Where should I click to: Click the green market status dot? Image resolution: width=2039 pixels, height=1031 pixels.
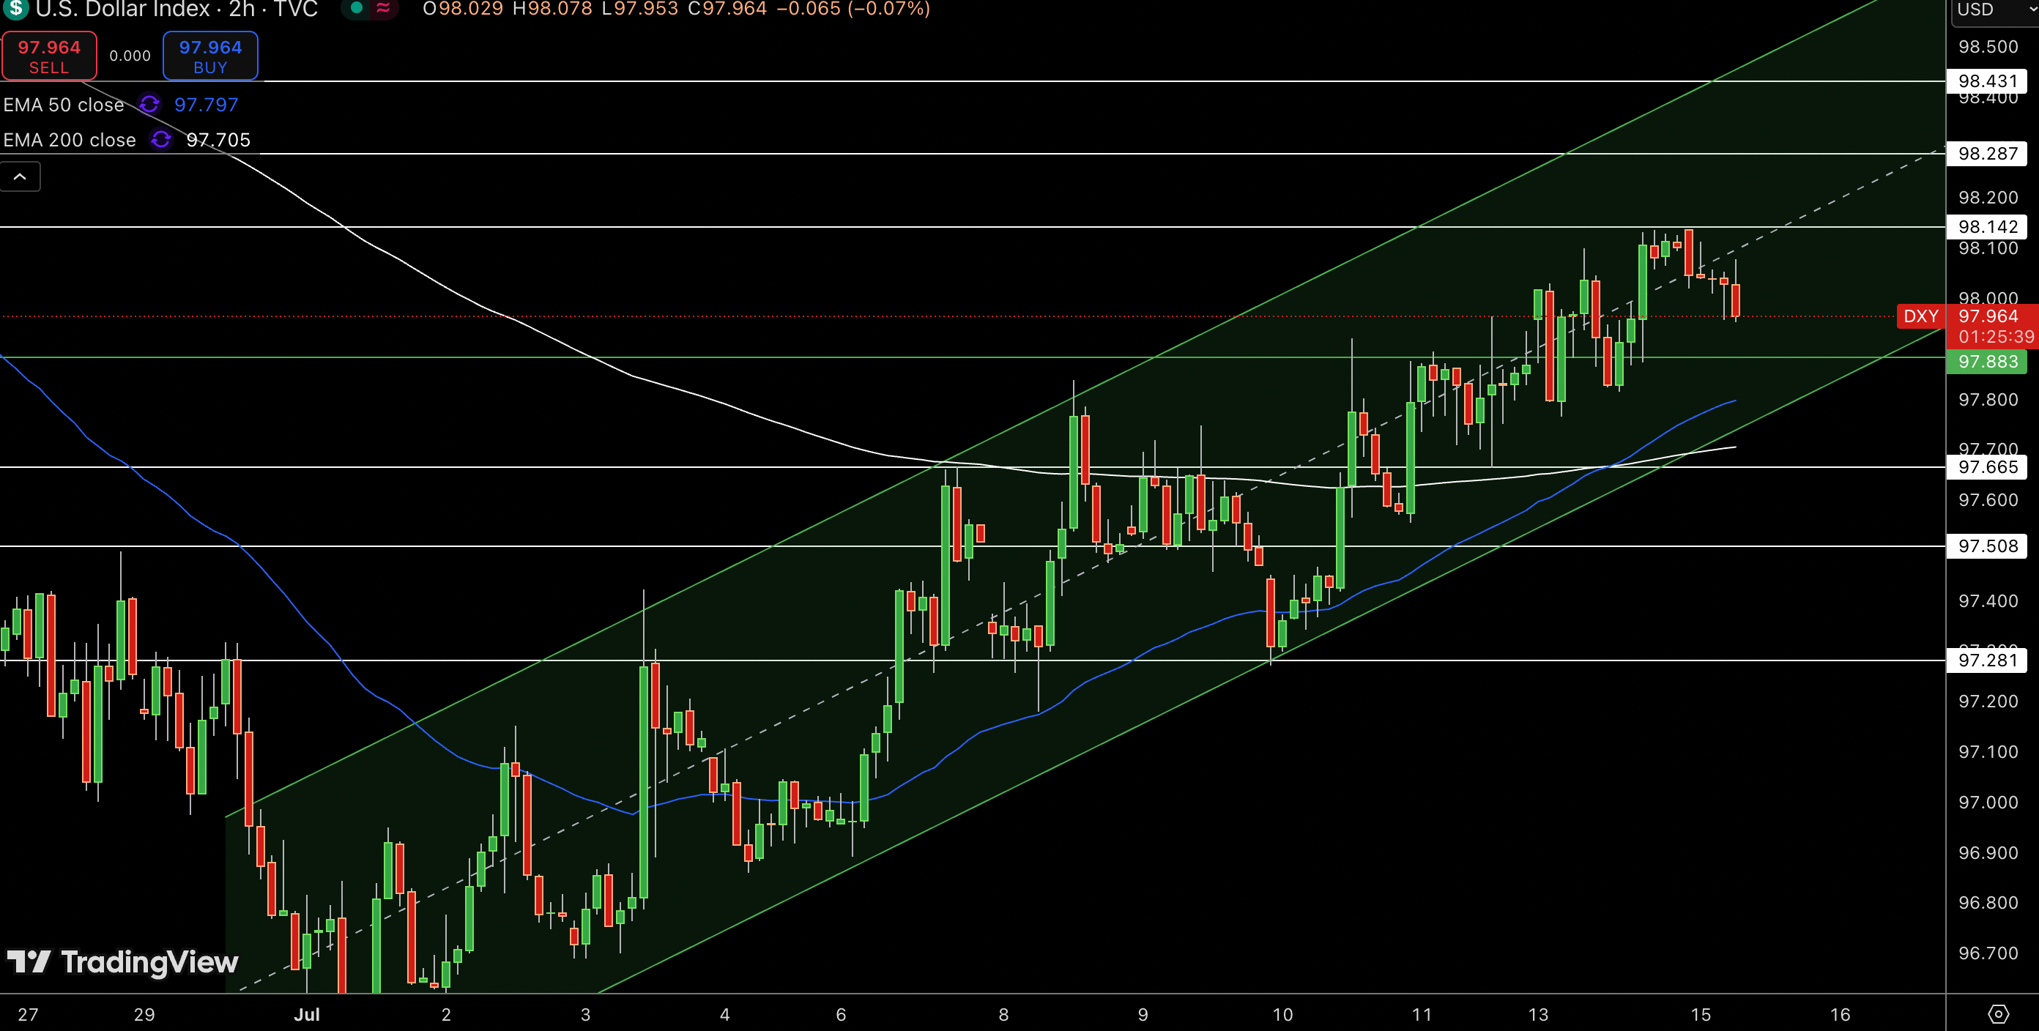[356, 8]
